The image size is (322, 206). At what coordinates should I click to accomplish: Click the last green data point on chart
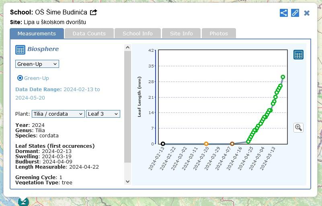click(x=283, y=77)
